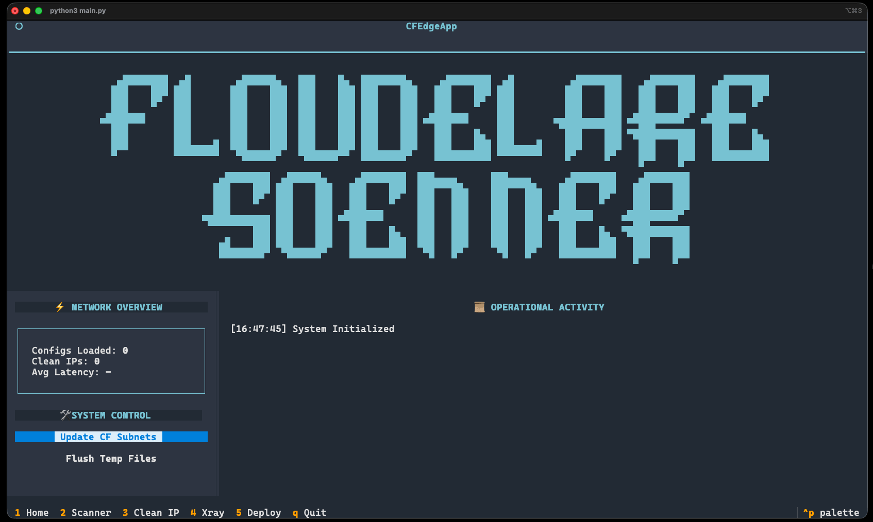Switch to the Xray screen
873x522 pixels.
tap(208, 513)
